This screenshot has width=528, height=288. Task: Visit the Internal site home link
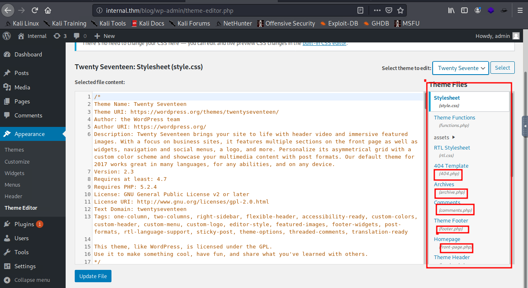pyautogui.click(x=32, y=36)
